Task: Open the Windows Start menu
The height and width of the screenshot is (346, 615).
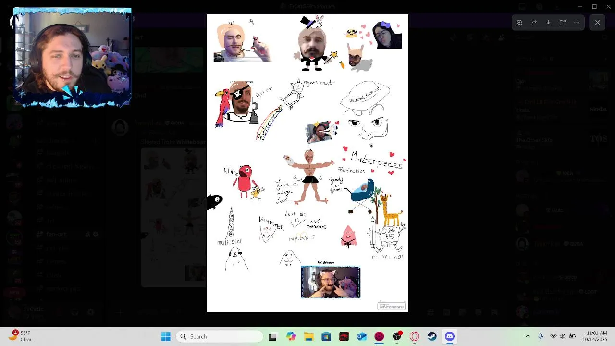Action: (x=166, y=336)
